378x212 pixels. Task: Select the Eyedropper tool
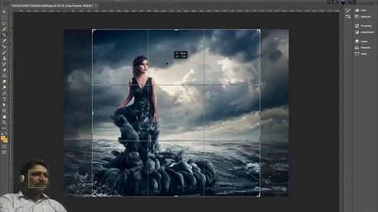click(x=4, y=41)
